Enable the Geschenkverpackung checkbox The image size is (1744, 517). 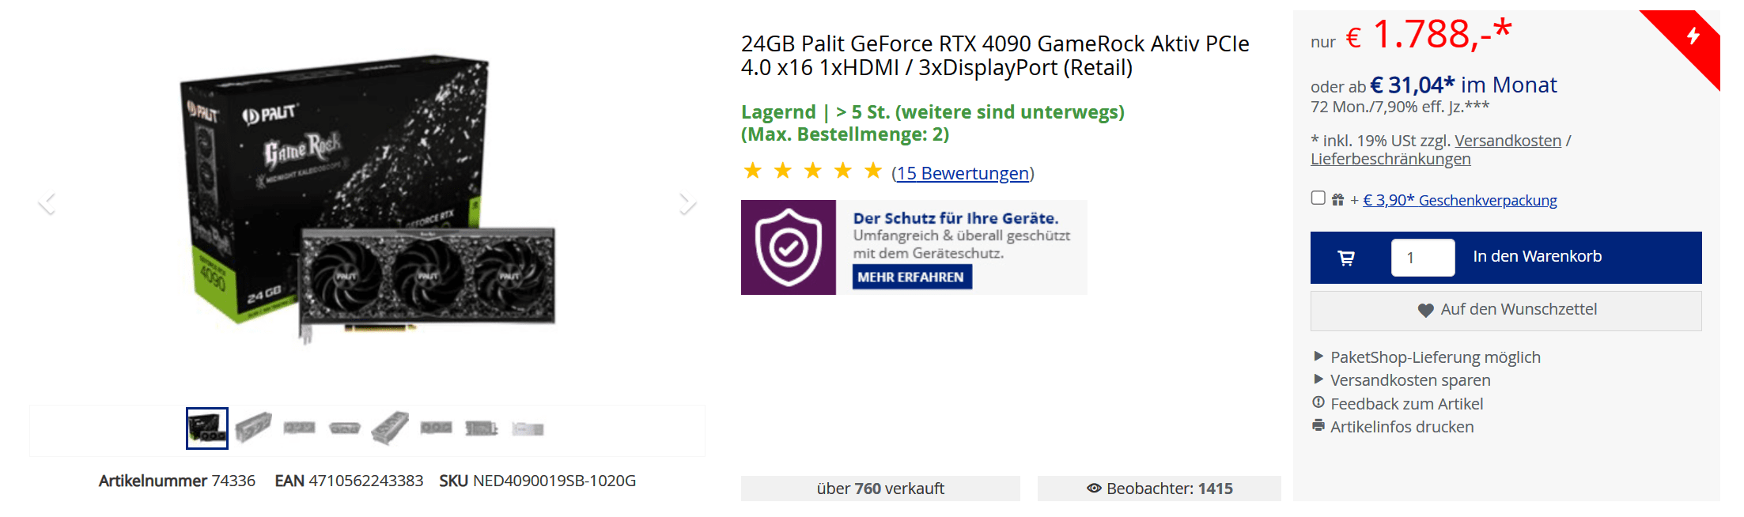coord(1318,198)
